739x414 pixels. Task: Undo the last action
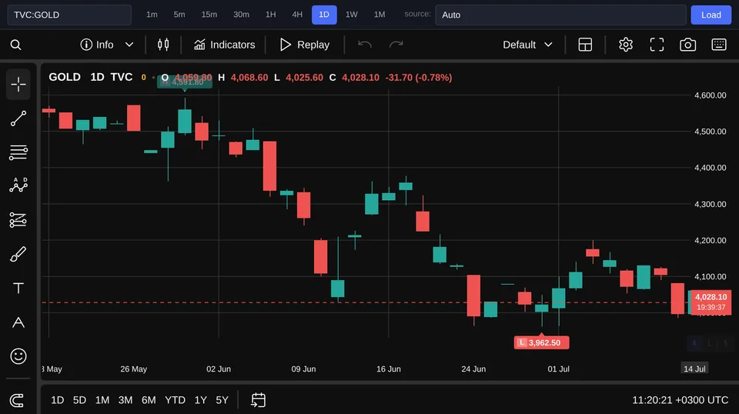pos(365,45)
